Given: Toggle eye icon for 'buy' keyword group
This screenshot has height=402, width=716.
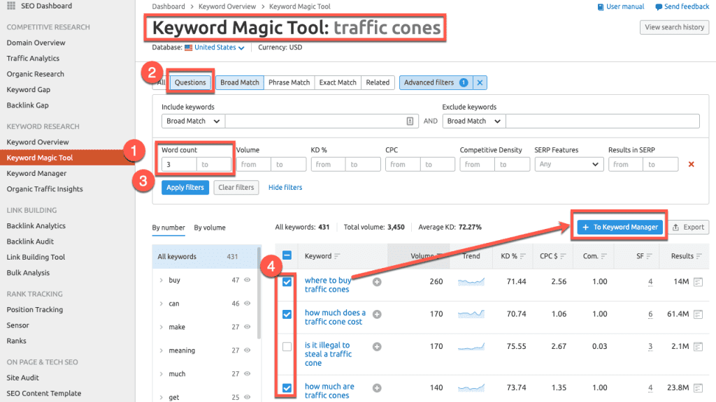Looking at the screenshot, I should [246, 280].
